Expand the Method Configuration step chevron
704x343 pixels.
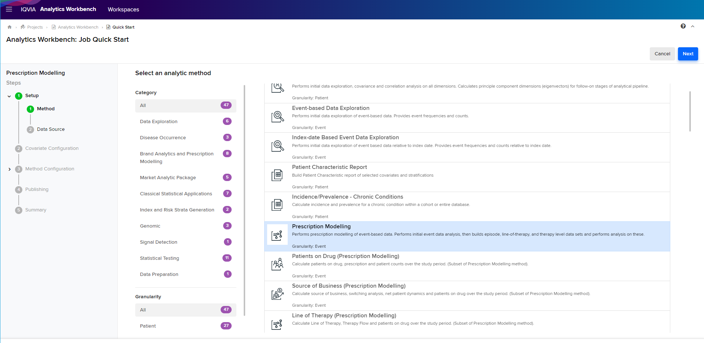tap(10, 169)
